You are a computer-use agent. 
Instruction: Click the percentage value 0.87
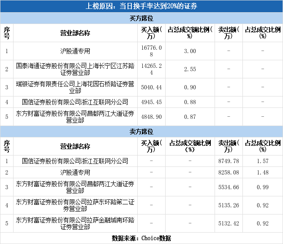190,117
